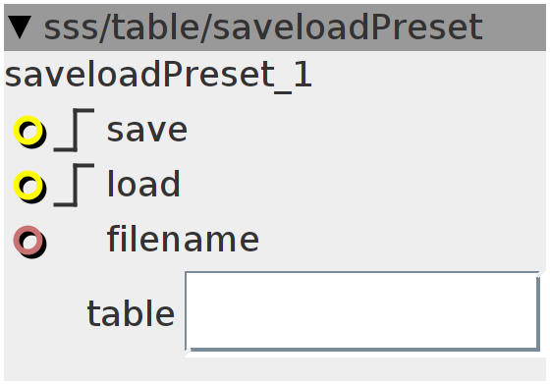Click the 'sss' prefix in the header path
The image size is (550, 385).
point(71,27)
